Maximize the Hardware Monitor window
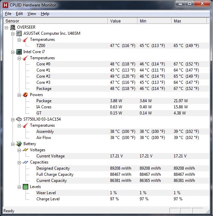213x216 pixels. 190,4
